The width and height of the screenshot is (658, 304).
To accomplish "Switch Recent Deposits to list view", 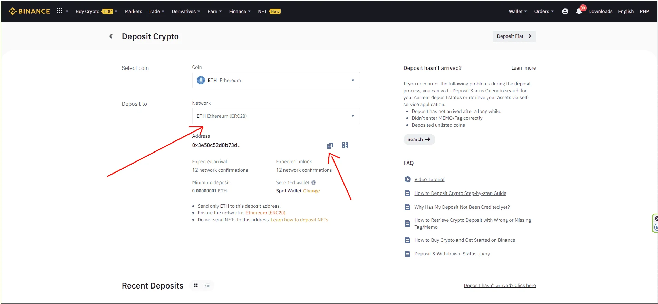I will tap(207, 285).
